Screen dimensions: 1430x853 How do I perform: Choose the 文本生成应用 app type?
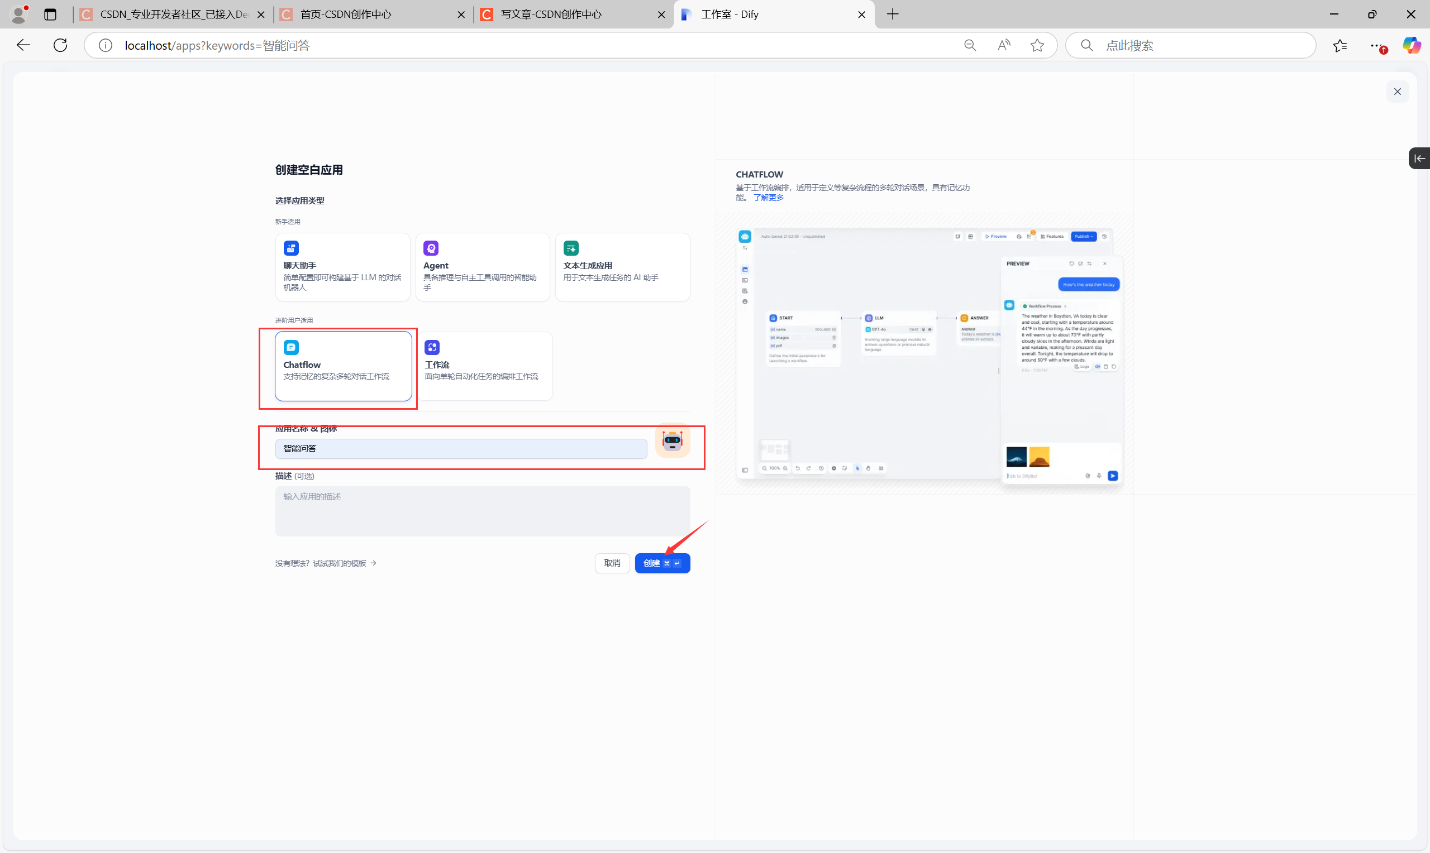point(622,267)
